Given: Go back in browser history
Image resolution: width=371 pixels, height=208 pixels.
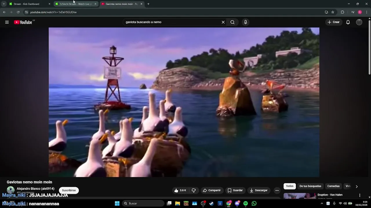Looking at the screenshot, I should point(4,12).
